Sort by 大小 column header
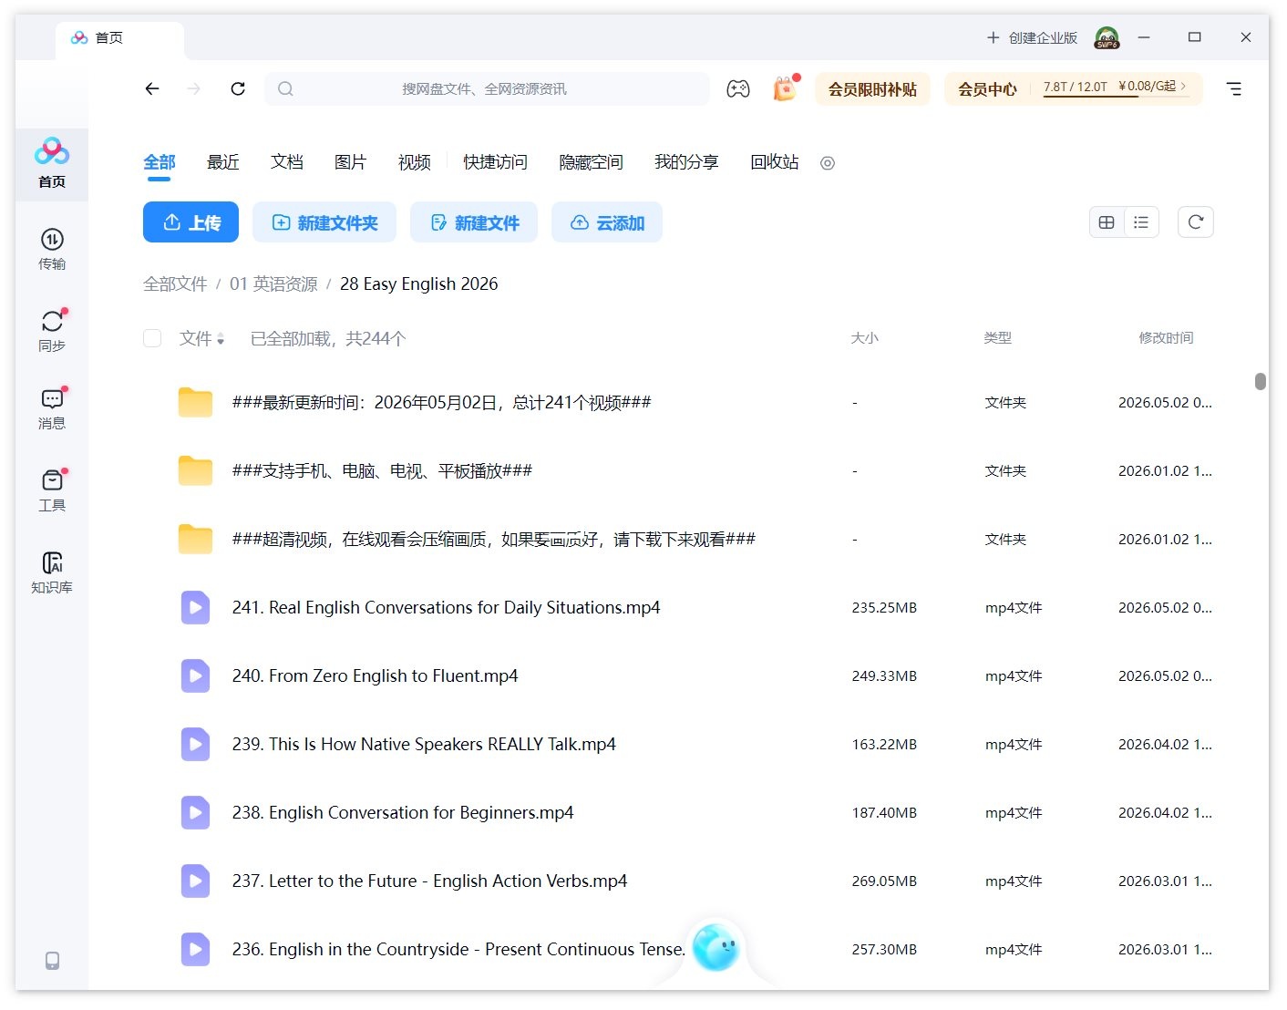Image resolution: width=1287 pixels, height=1010 pixels. tap(864, 338)
